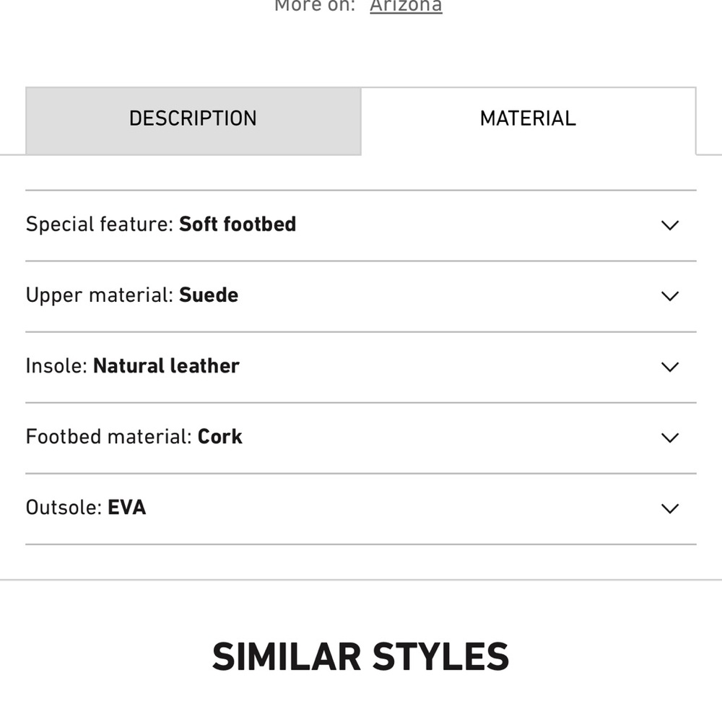Image resolution: width=722 pixels, height=722 pixels.
Task: Expand the Special feature chevron arrow
Action: pos(669,225)
